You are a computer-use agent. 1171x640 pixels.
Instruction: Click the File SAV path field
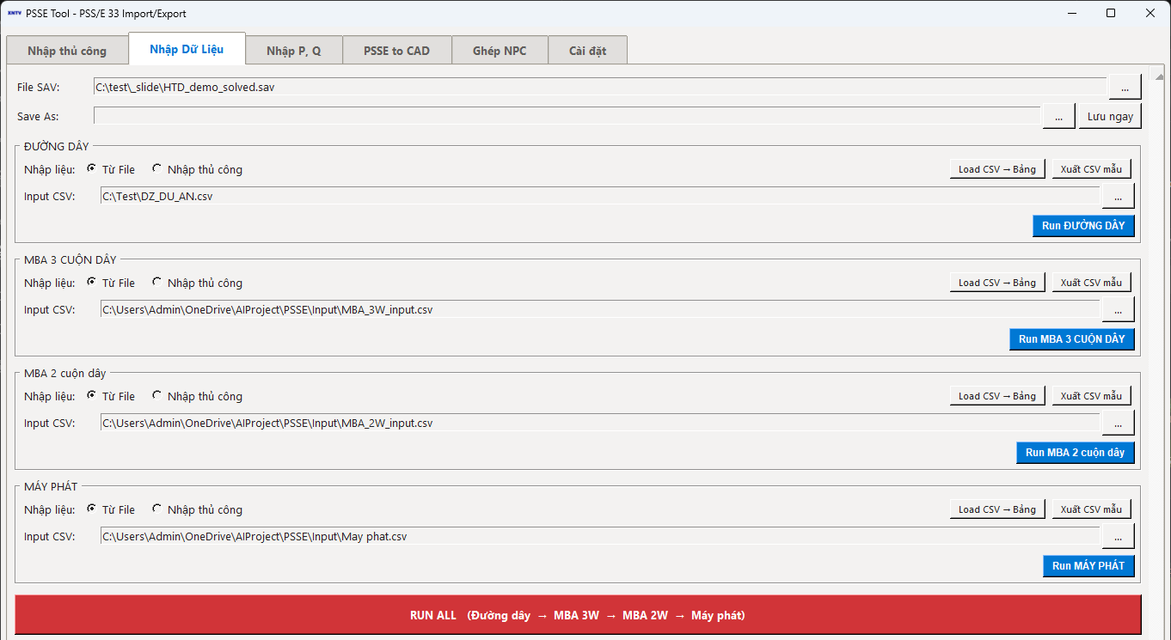[x=600, y=87]
